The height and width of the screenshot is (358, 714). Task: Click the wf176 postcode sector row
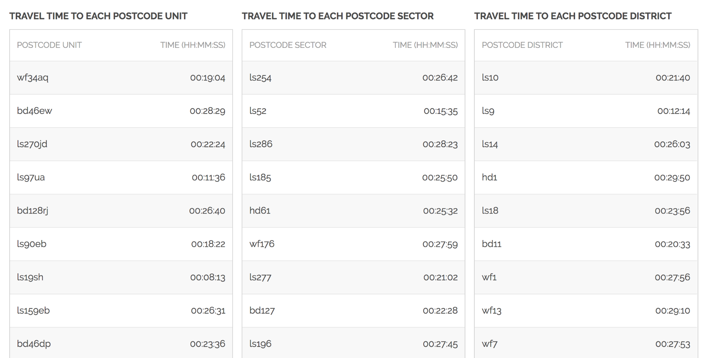point(354,244)
